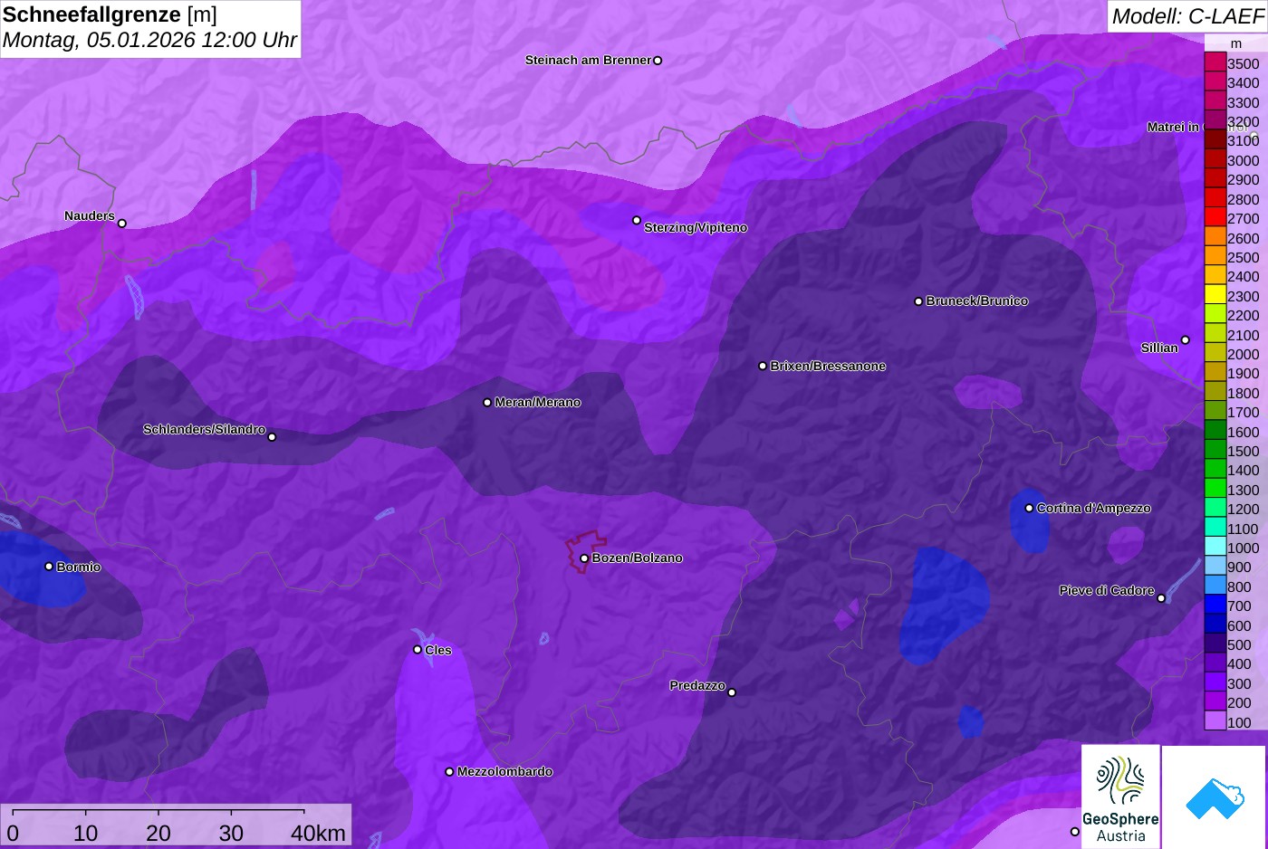Click the legend unit label "m"
Viewport: 1268px width, 849px height.
1235,43
